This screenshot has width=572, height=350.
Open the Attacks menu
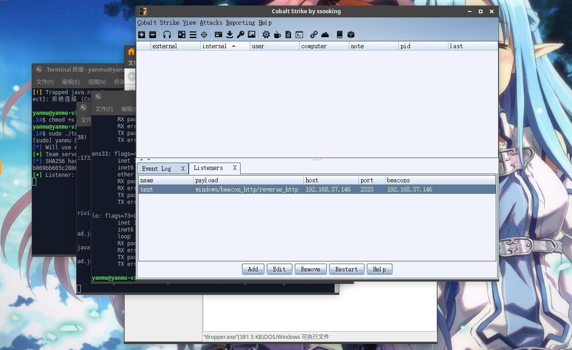click(211, 23)
